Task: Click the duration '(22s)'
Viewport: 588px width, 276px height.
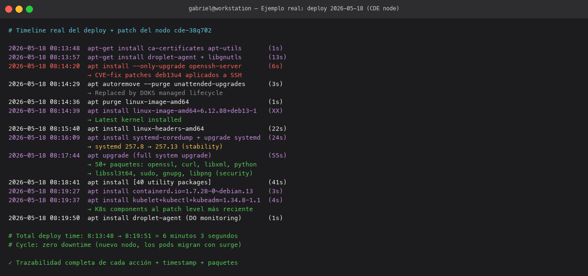Action: pyautogui.click(x=278, y=129)
